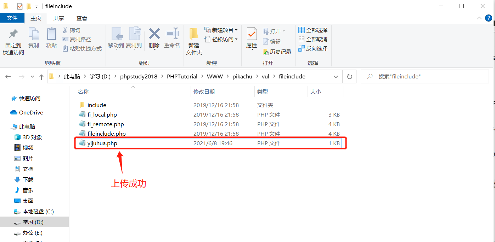Refresh the folder with the refresh icon

click(349, 76)
